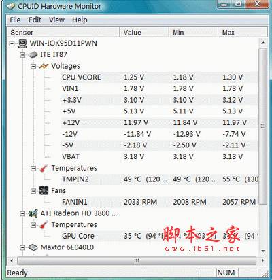This screenshot has height=280, width=272.
Task: Click the Value column header
Action: pyautogui.click(x=144, y=33)
